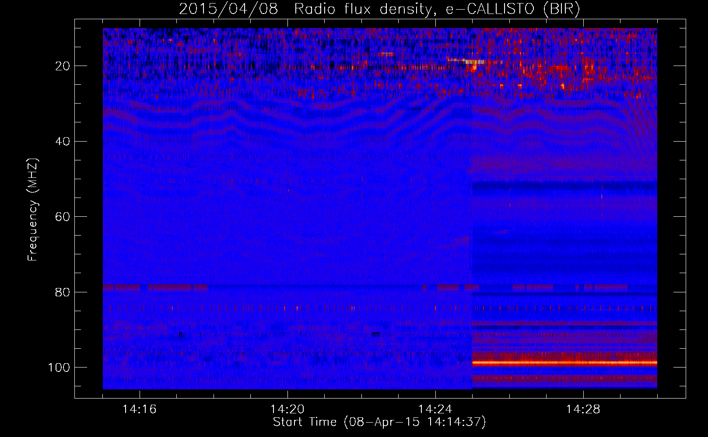Click the '14:28' time tick label
The image size is (708, 437).
click(x=583, y=409)
